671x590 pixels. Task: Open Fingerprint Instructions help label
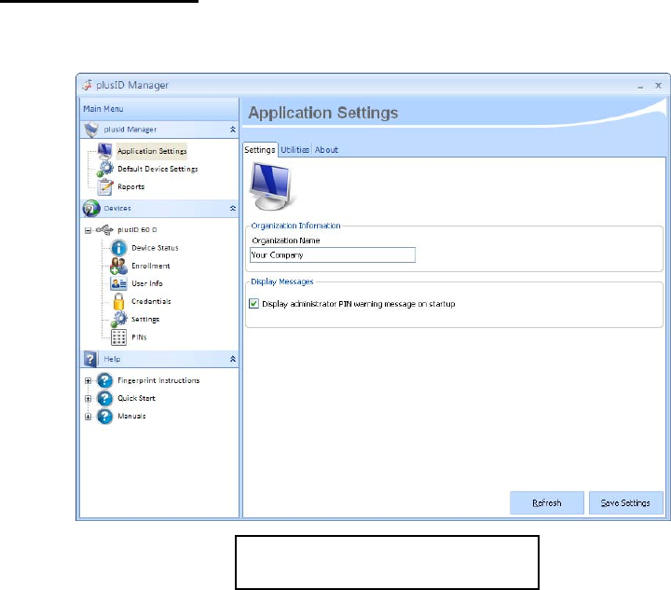coord(158,380)
